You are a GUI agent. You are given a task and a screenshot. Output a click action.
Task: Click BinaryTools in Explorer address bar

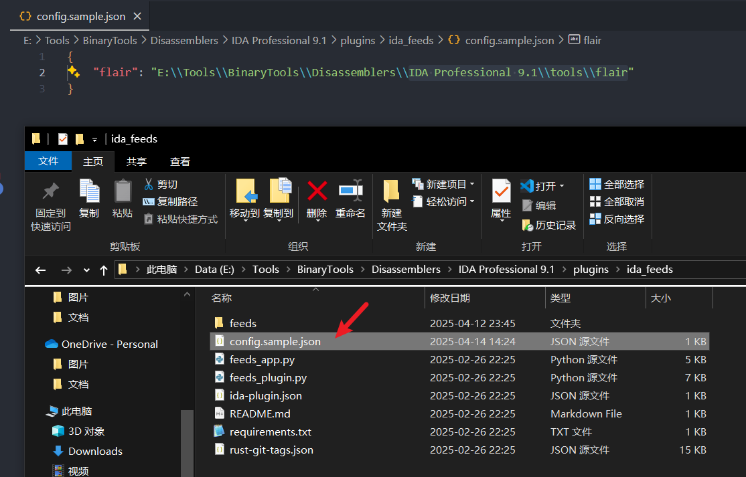[325, 270]
